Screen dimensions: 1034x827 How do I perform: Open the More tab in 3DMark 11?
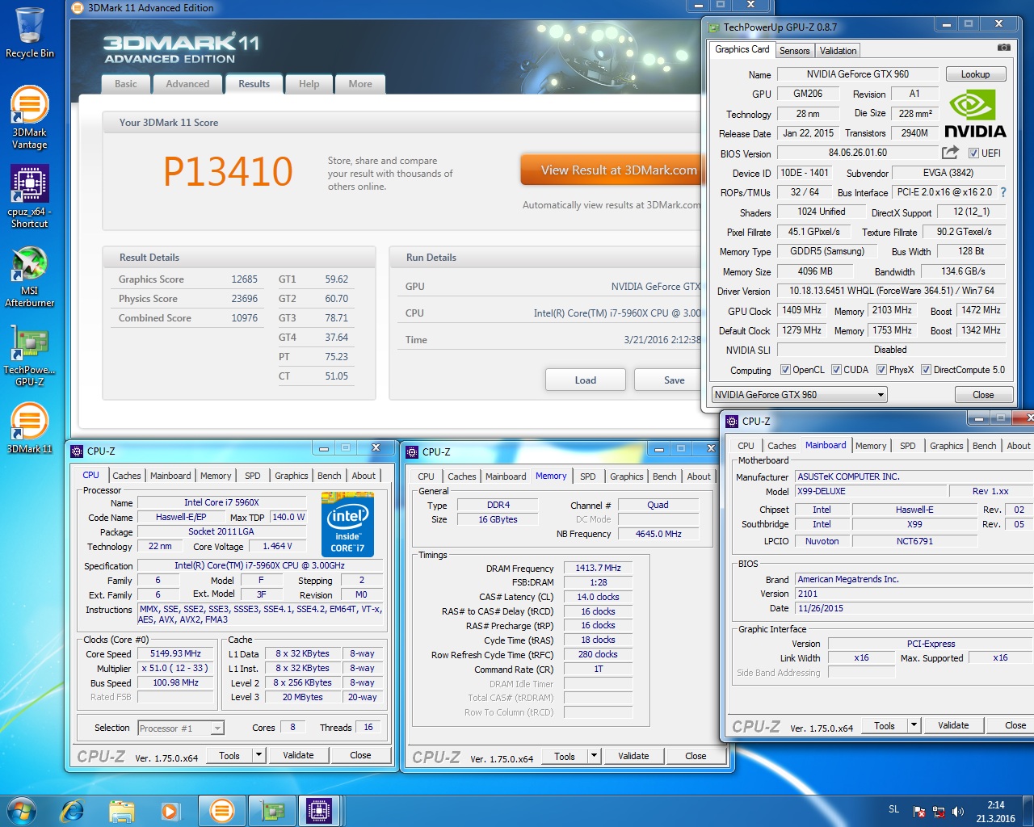360,84
